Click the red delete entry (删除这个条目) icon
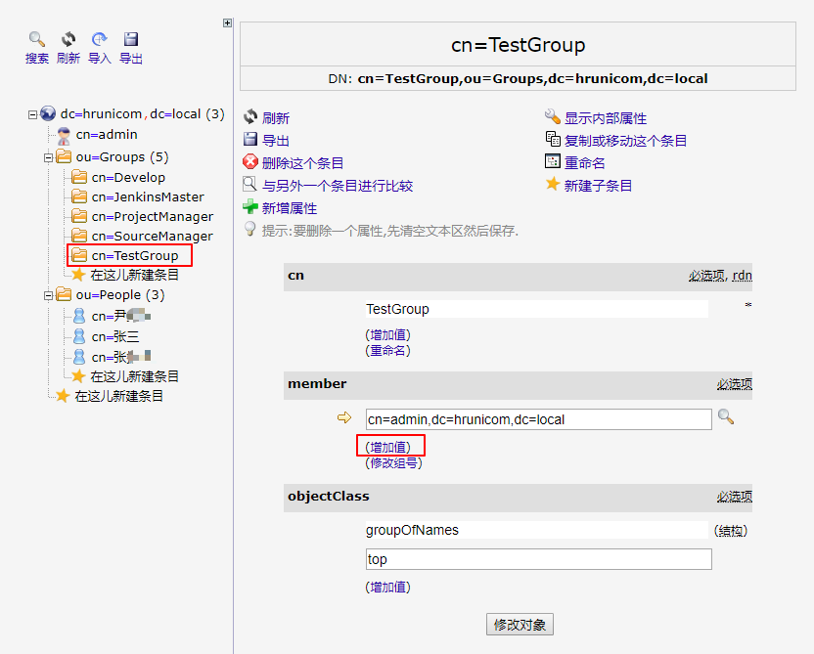The height and width of the screenshot is (654, 814). (250, 162)
